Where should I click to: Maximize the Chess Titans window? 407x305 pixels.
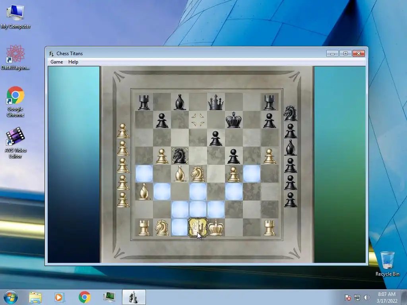345,54
